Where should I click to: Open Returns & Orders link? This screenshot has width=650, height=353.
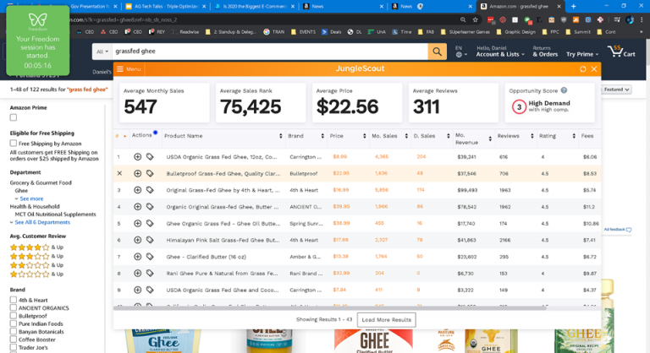tap(545, 52)
